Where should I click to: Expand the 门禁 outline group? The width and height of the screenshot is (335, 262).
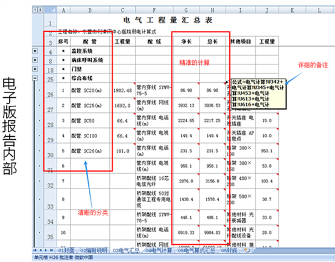coord(35,69)
